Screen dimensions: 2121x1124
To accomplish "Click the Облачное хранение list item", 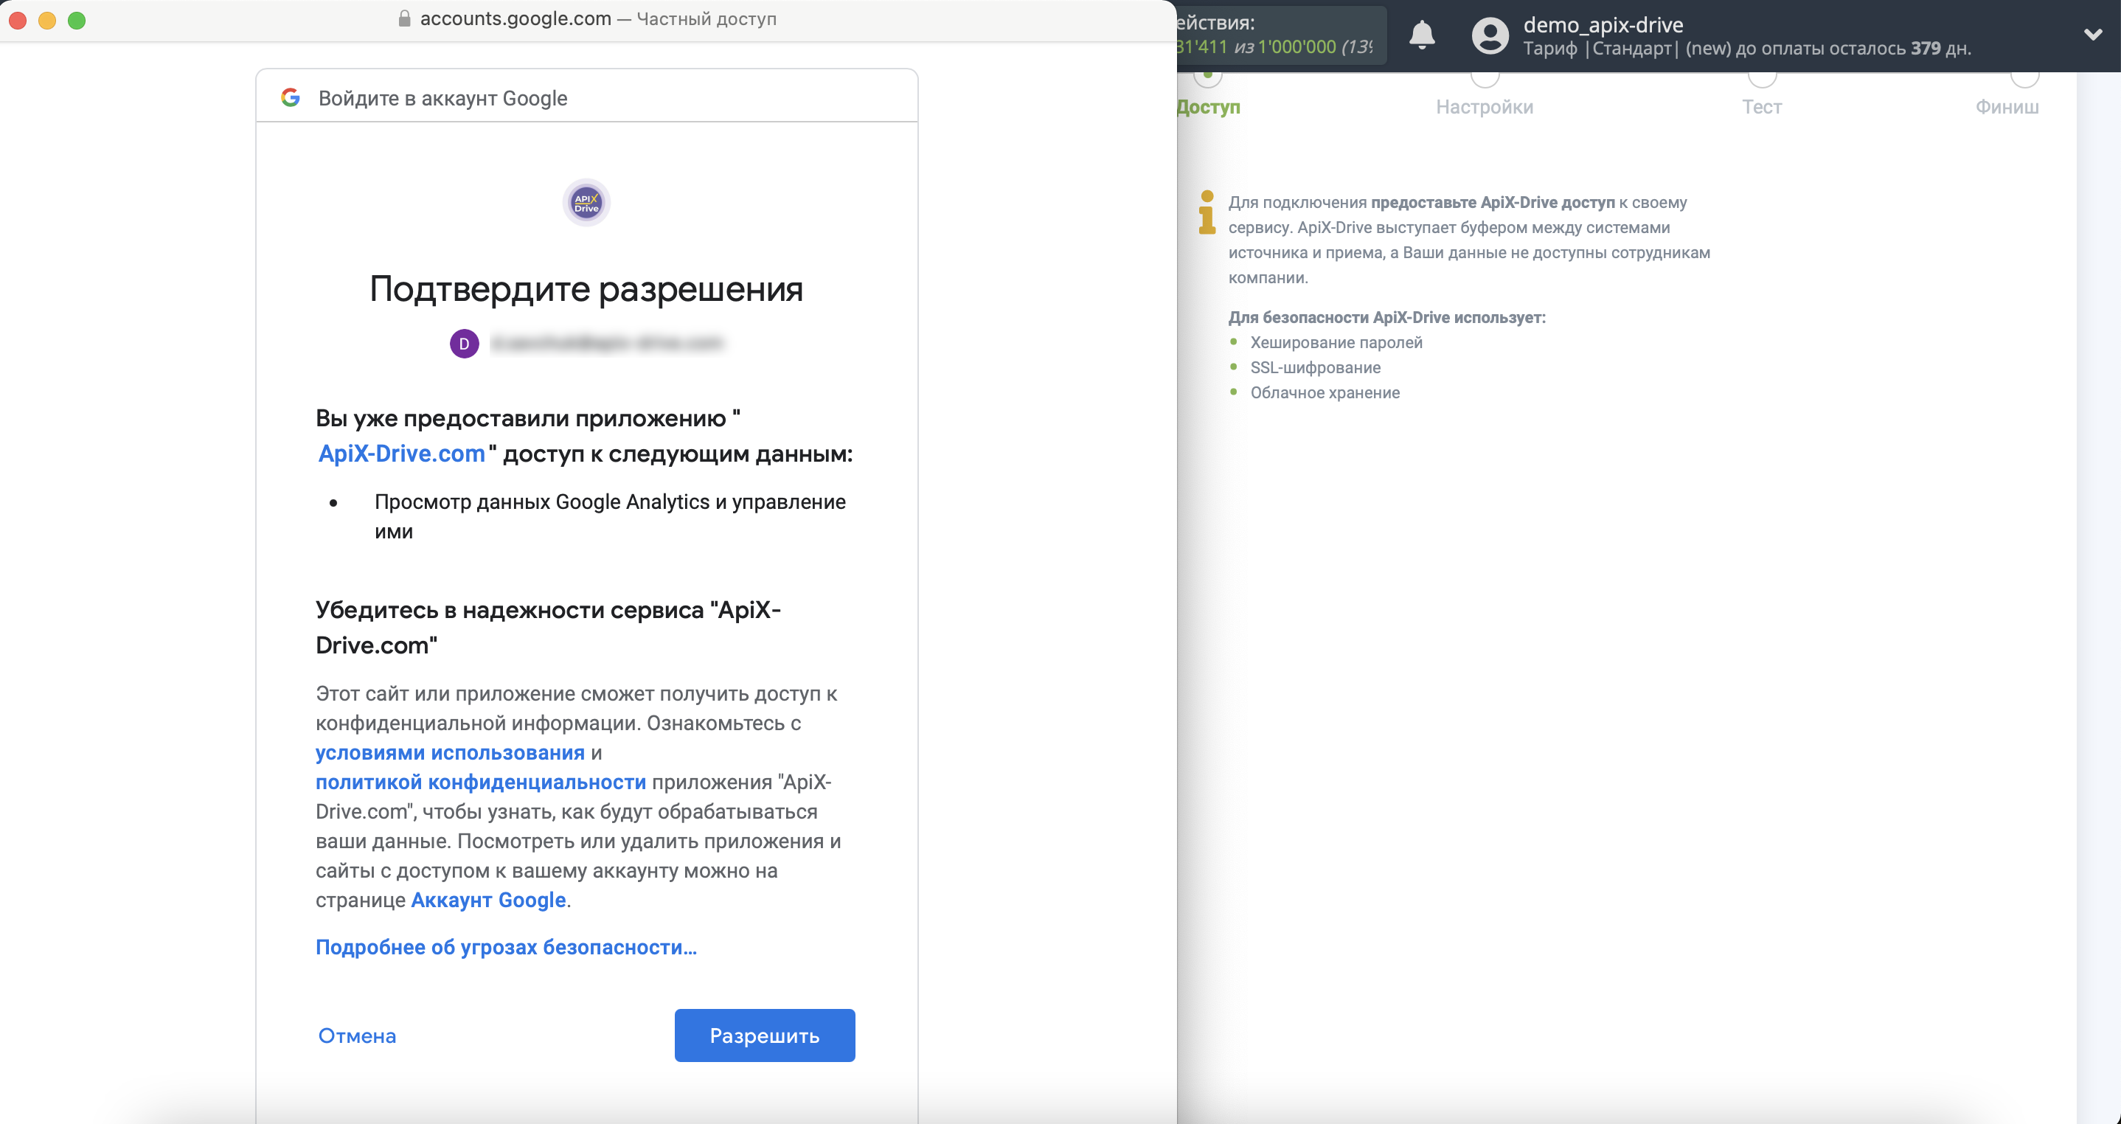I will click(x=1325, y=393).
